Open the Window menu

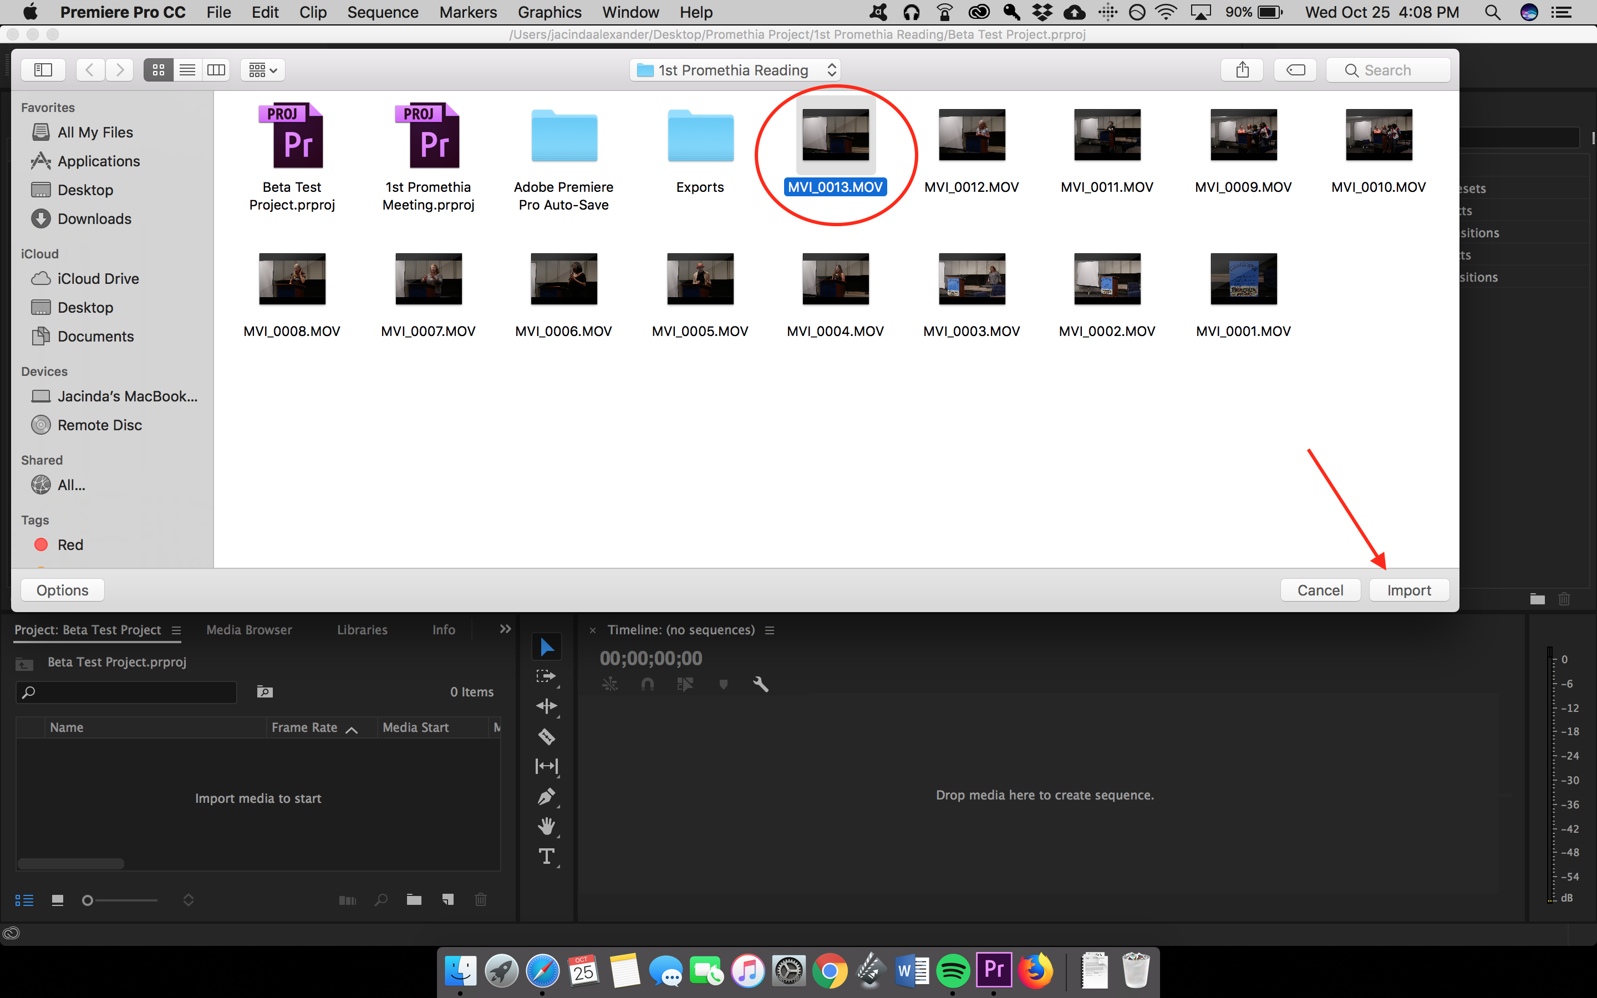[630, 12]
